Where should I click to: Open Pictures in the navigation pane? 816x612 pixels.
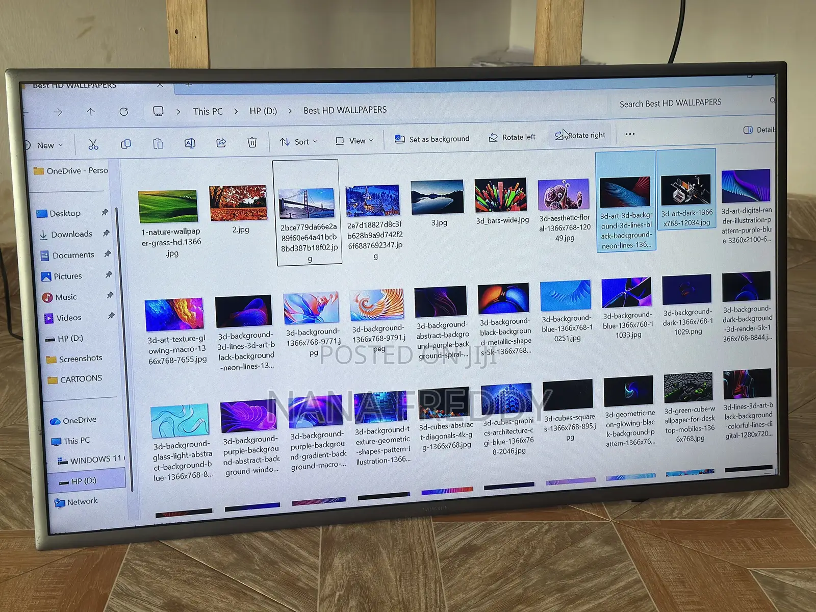(x=67, y=276)
